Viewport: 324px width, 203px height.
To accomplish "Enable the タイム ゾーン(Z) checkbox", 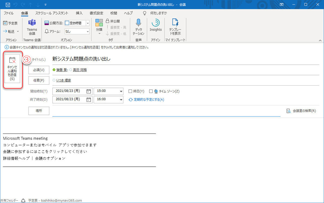I will coord(151,91).
